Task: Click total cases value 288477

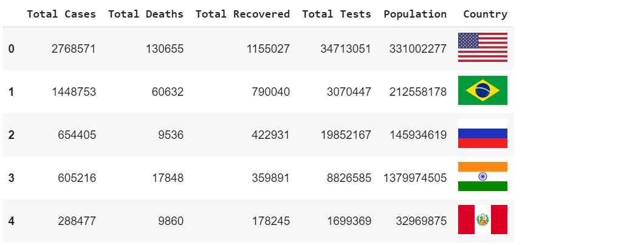Action: (x=77, y=221)
